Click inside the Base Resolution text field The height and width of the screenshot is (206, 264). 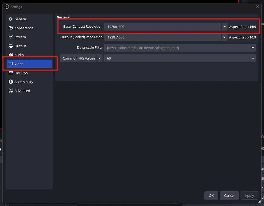pyautogui.click(x=162, y=27)
